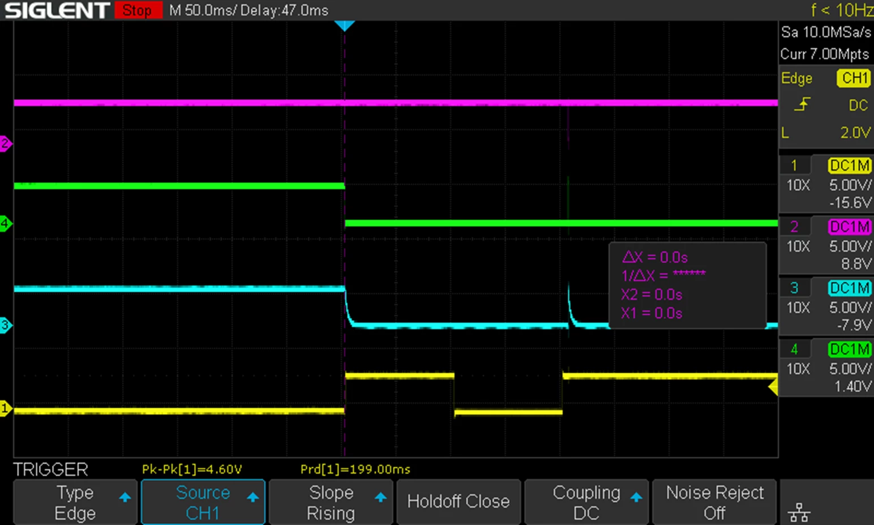This screenshot has height=525, width=874.
Task: Open the trigger Type Edge menu
Action: pos(75,502)
